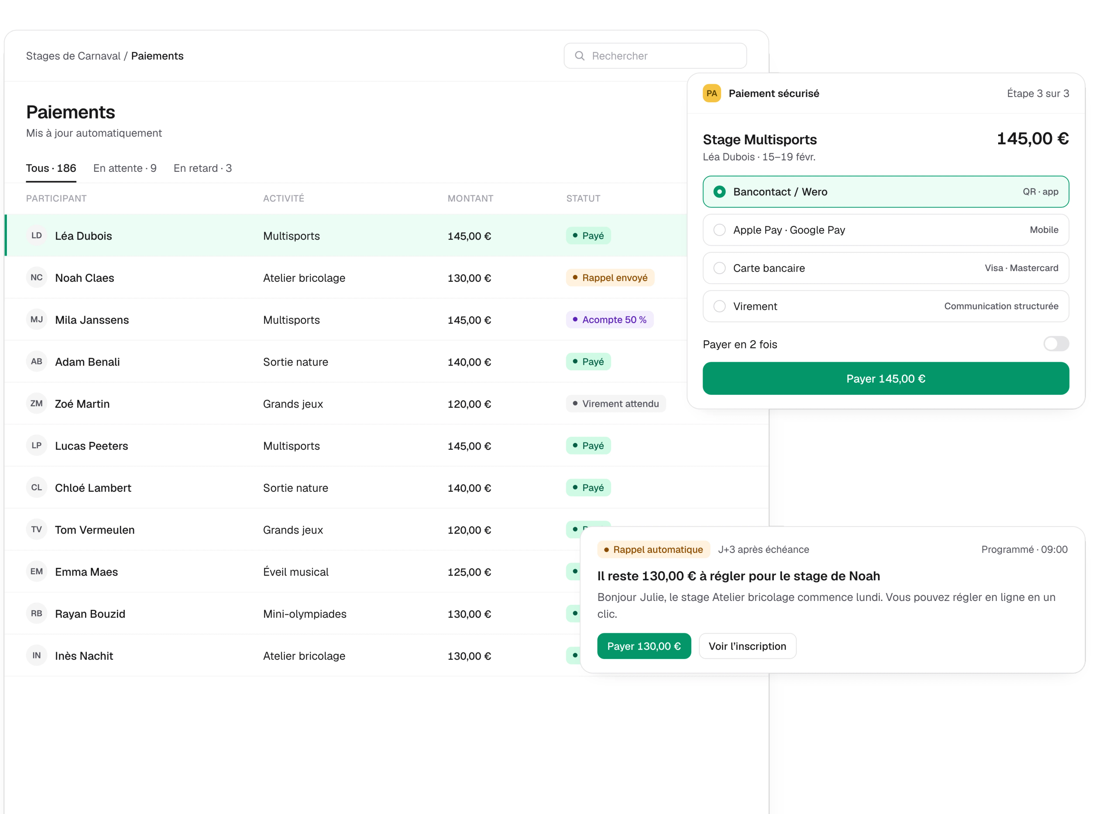Select the Éveil musical activity cell

pyautogui.click(x=296, y=572)
